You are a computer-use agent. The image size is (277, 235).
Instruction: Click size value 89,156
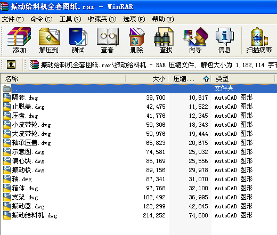[x=156, y=170]
